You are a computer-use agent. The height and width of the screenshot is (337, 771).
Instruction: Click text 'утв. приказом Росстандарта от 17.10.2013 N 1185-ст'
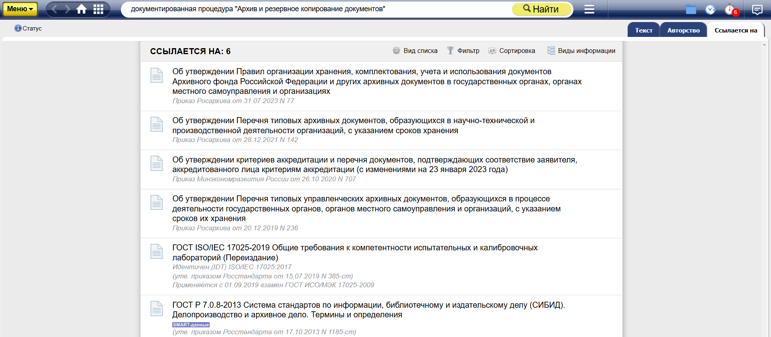coord(264,332)
